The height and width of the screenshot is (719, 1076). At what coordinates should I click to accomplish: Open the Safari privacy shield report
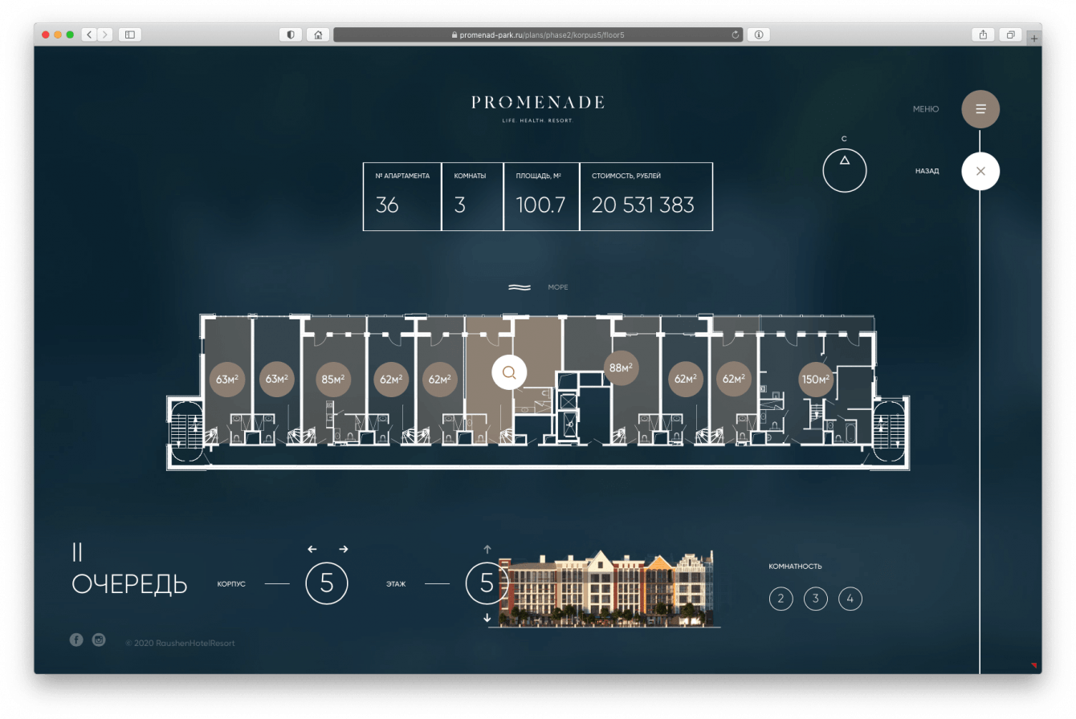click(x=291, y=35)
